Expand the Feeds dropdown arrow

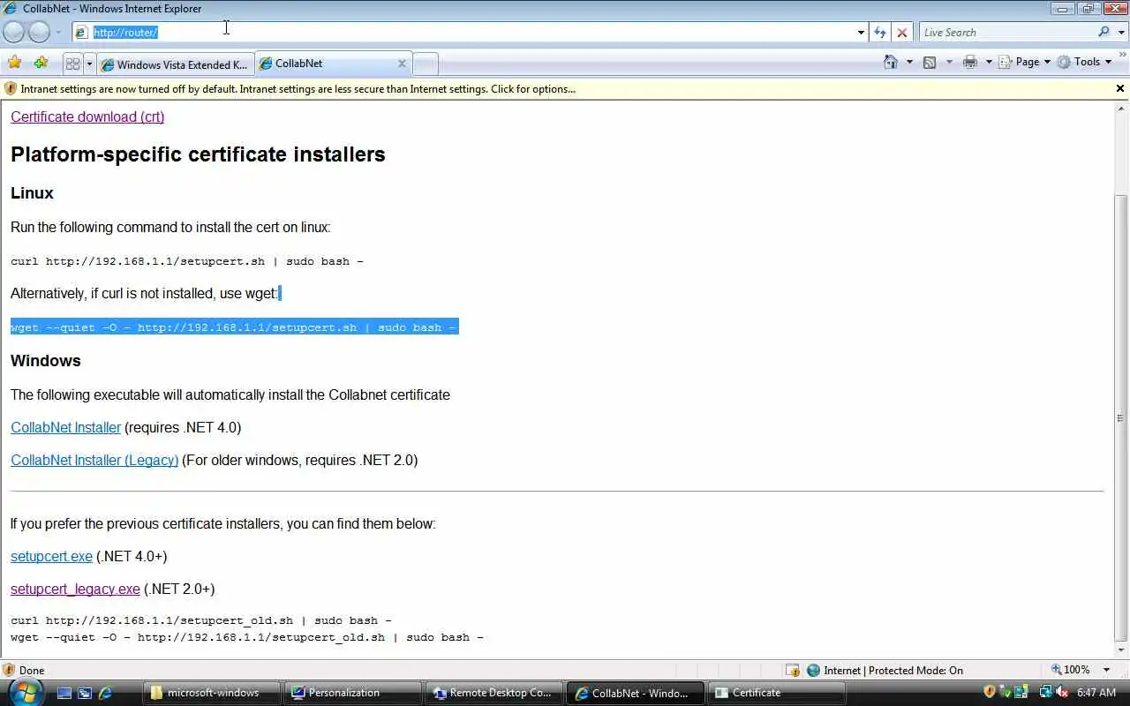(x=949, y=62)
